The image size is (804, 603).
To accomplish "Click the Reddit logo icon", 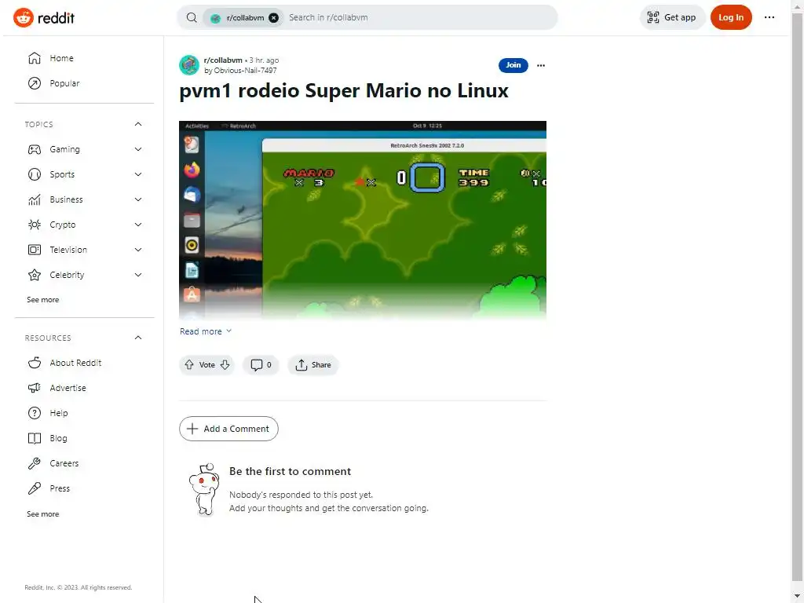I will [x=23, y=17].
